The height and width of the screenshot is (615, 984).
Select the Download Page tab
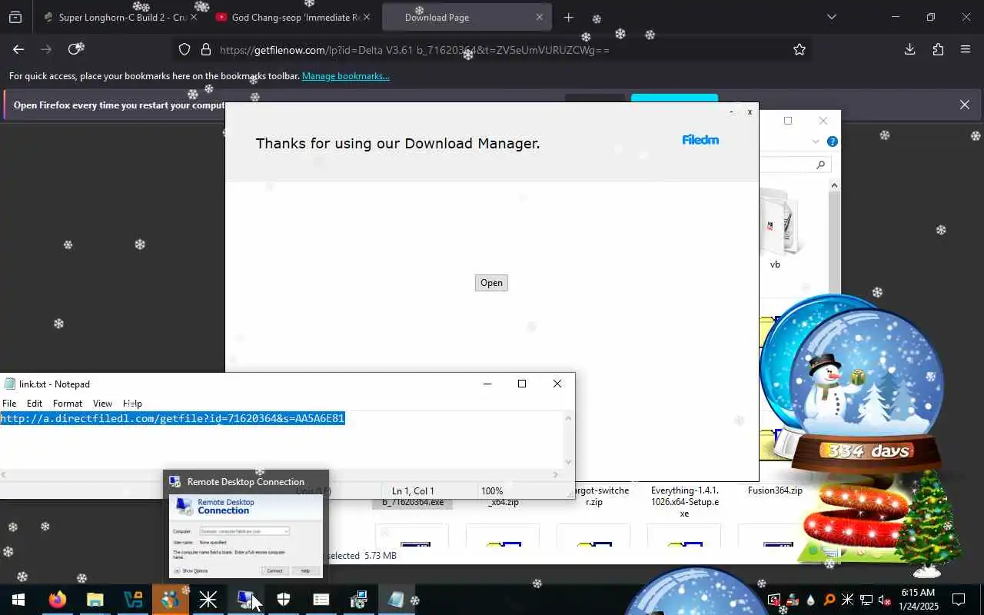click(x=466, y=17)
